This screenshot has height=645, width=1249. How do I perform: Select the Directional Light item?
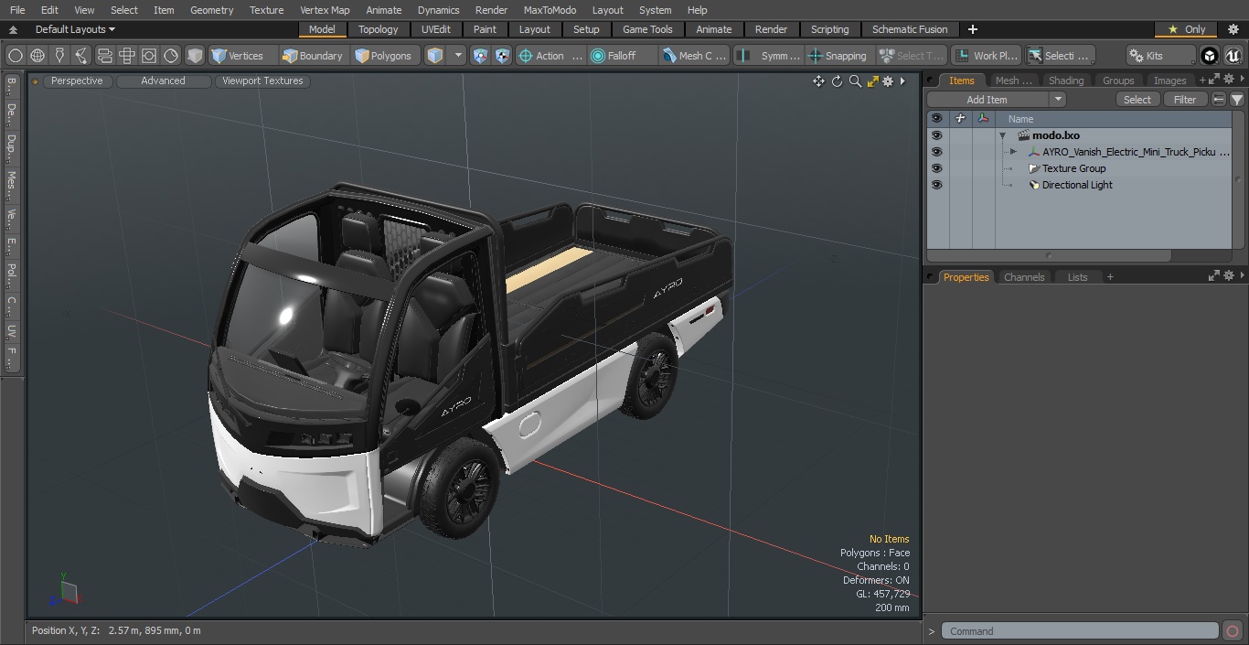pos(1077,185)
